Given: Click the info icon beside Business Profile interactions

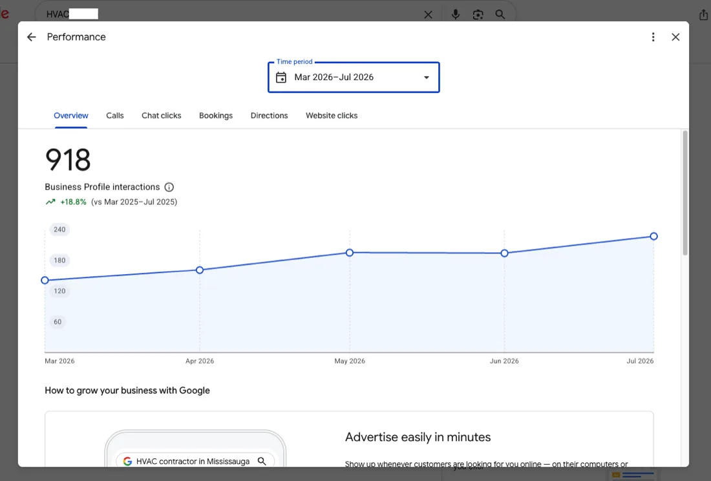Looking at the screenshot, I should coord(169,187).
